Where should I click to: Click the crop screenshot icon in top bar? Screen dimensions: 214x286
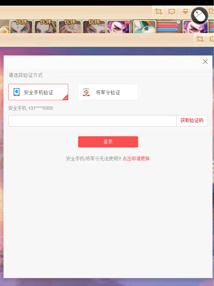[x=158, y=12]
